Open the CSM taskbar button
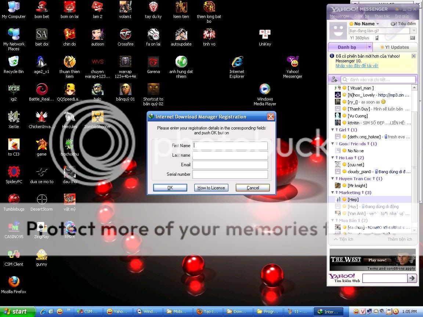423x317 pixels. [89, 311]
